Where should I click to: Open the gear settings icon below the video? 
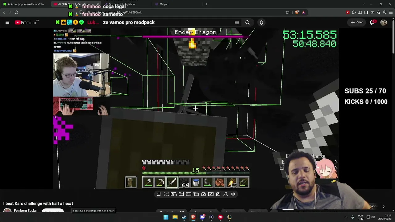(x=233, y=194)
